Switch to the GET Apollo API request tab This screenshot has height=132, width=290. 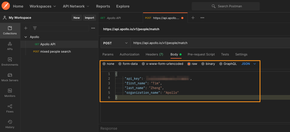(x=120, y=18)
